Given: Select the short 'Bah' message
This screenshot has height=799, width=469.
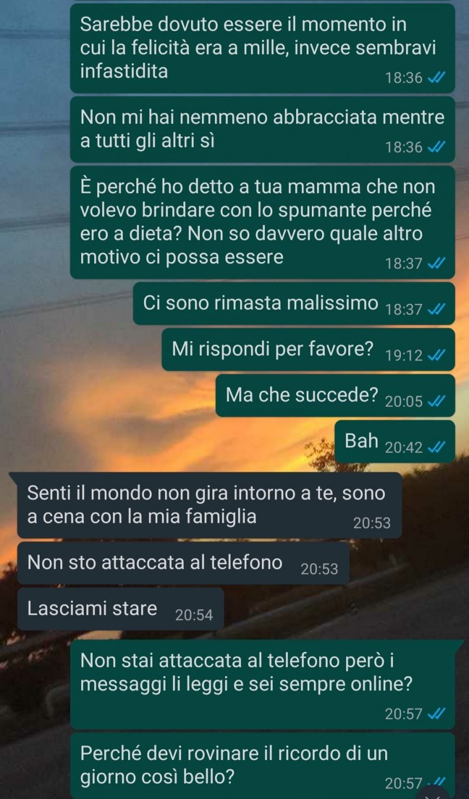Looking at the screenshot, I should 395,442.
